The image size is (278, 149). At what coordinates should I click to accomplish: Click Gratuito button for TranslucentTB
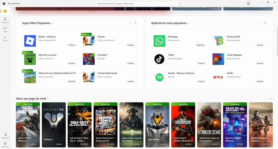[x=260, y=45]
